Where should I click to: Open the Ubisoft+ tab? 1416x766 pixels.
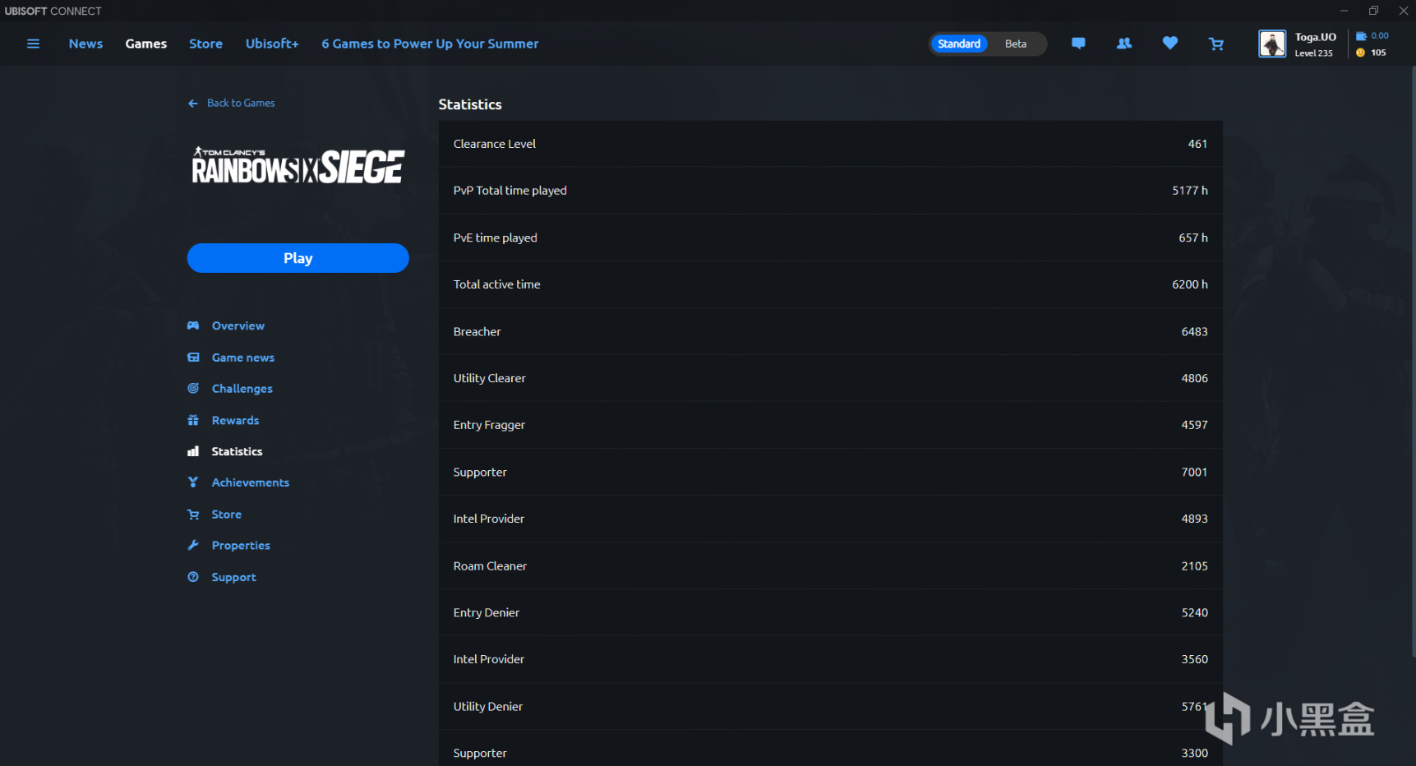click(x=272, y=44)
